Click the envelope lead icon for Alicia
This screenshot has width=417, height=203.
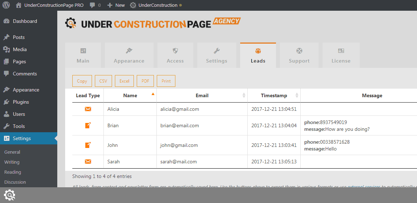[x=88, y=109]
